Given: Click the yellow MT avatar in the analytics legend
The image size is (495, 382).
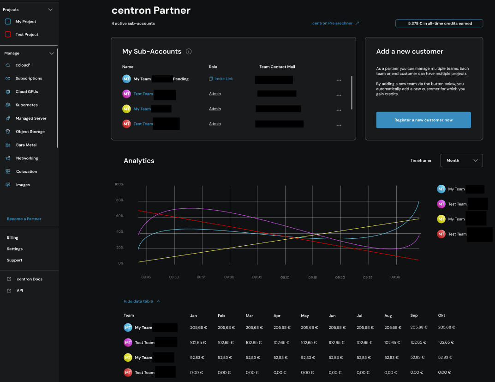Looking at the screenshot, I should [441, 219].
